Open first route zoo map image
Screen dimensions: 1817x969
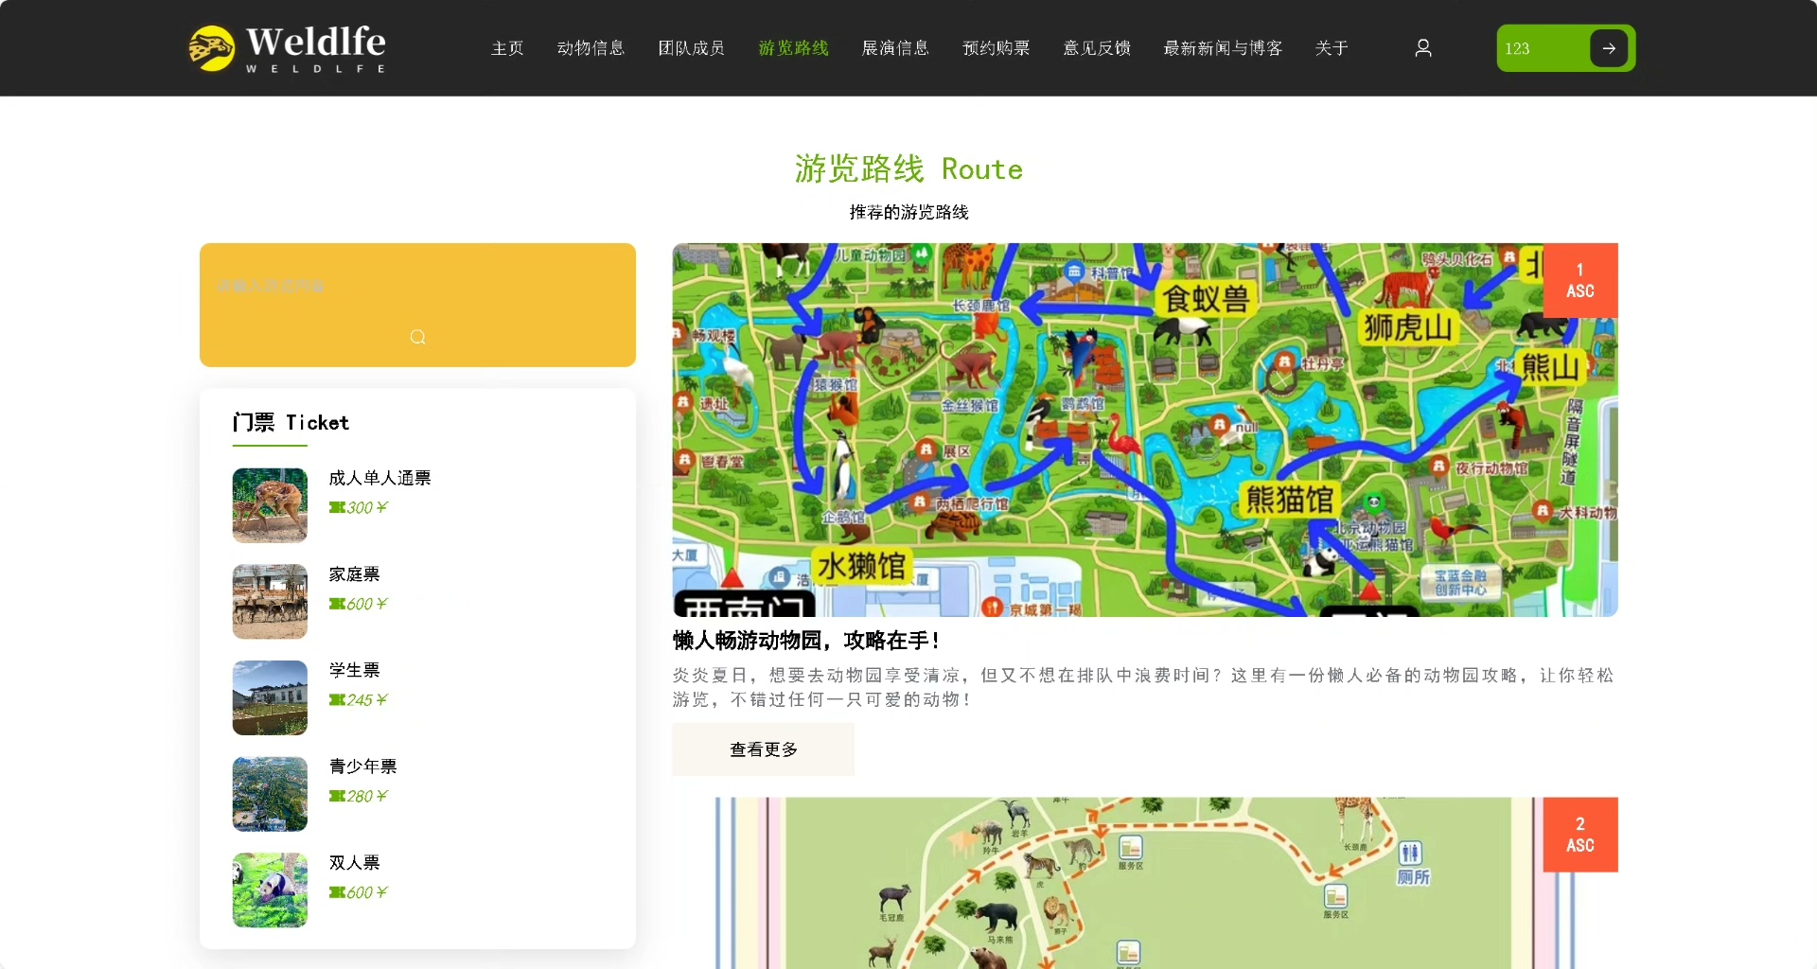coord(1145,430)
